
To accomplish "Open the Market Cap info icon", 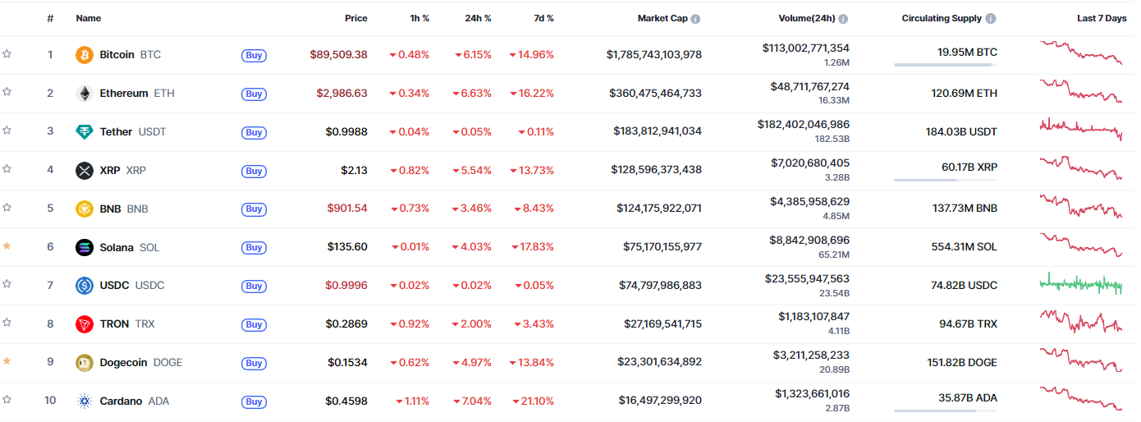I will coord(695,18).
